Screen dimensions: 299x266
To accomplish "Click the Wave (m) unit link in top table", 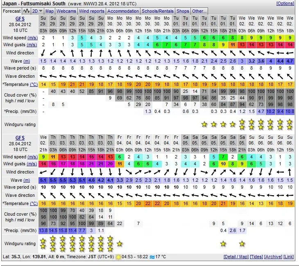I will click(27, 61).
